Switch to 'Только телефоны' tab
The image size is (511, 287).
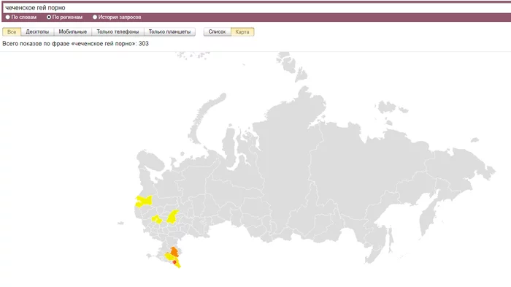[x=118, y=31]
